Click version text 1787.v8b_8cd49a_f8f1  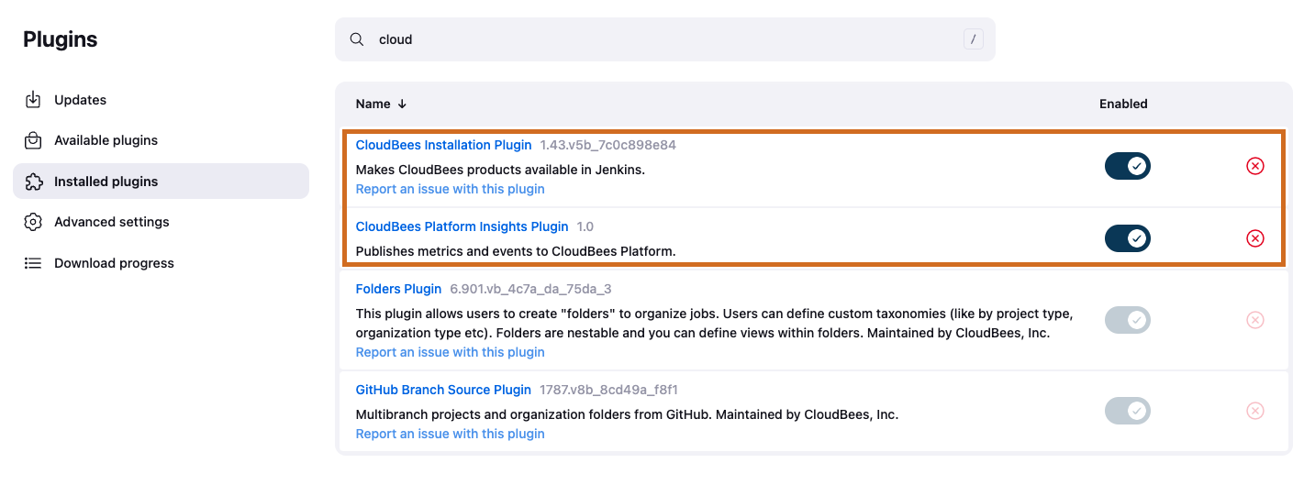(x=608, y=390)
